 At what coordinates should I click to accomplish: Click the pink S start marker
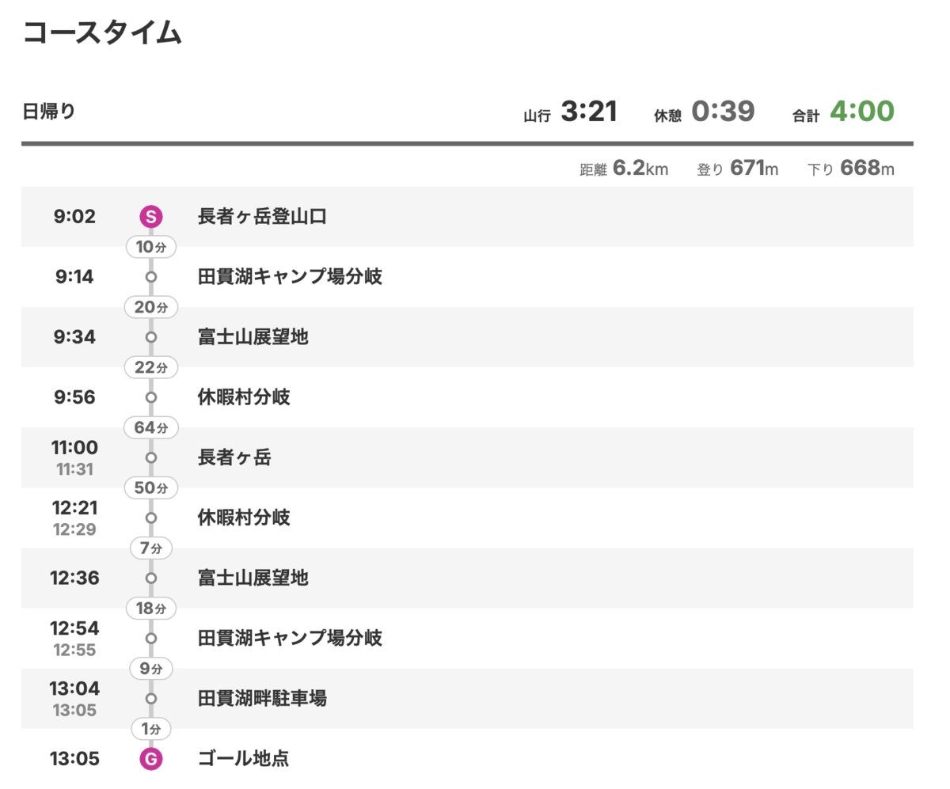click(150, 216)
